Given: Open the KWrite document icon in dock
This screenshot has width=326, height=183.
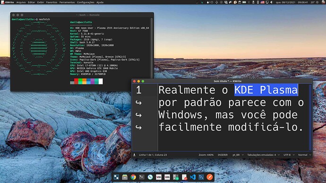Looking at the screenshot, I should point(184,177).
